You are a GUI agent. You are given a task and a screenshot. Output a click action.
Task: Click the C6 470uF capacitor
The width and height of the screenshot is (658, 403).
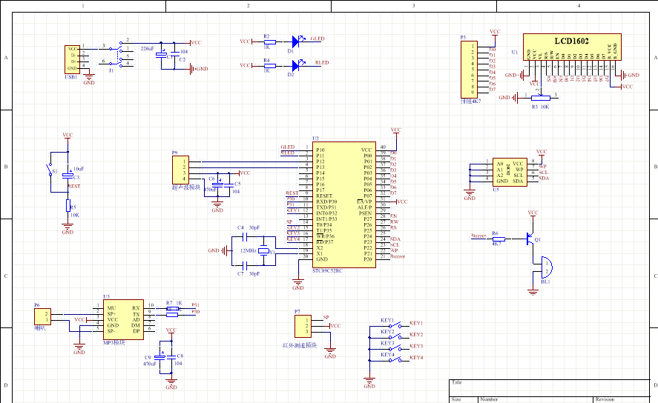pos(217,184)
